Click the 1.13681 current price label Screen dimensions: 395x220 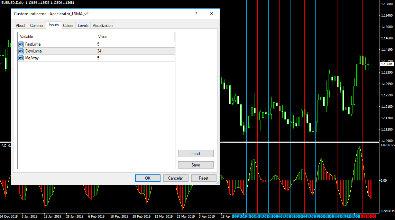(x=387, y=64)
